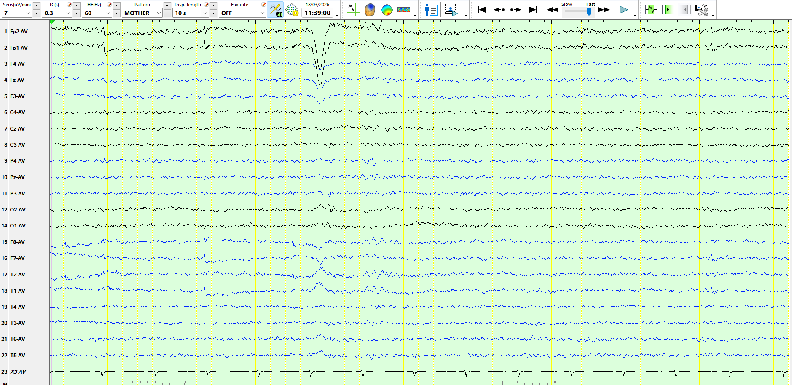
Task: Go to the previous event marker
Action: click(x=499, y=10)
